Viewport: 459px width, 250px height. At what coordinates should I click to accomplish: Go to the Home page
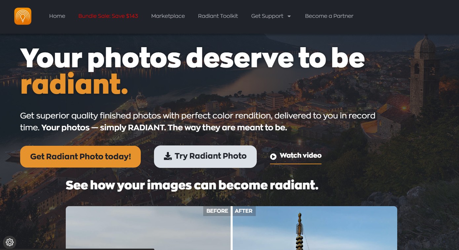57,16
